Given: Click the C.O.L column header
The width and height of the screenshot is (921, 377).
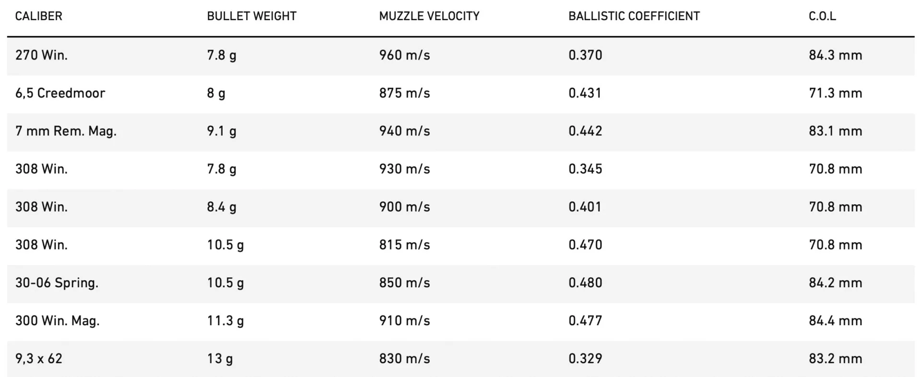Looking at the screenshot, I should (x=822, y=16).
